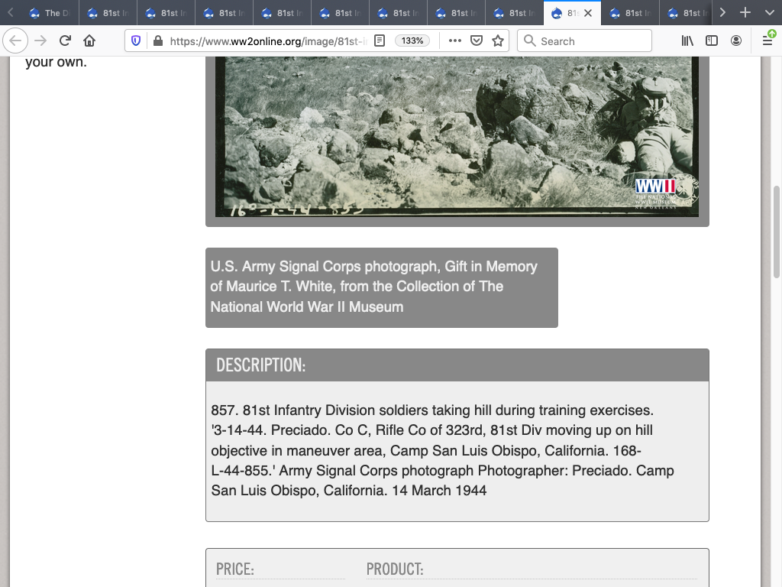Toggle reader view for this page
The width and height of the screenshot is (782, 587).
380,41
